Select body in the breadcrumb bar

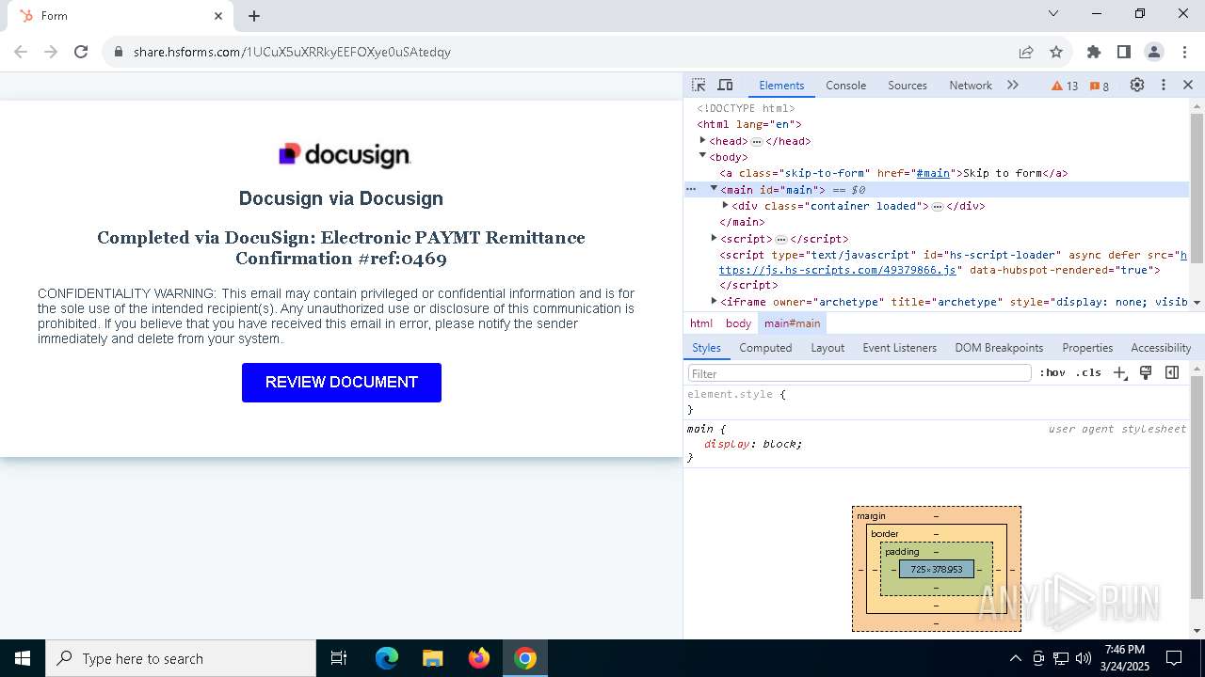[738, 323]
